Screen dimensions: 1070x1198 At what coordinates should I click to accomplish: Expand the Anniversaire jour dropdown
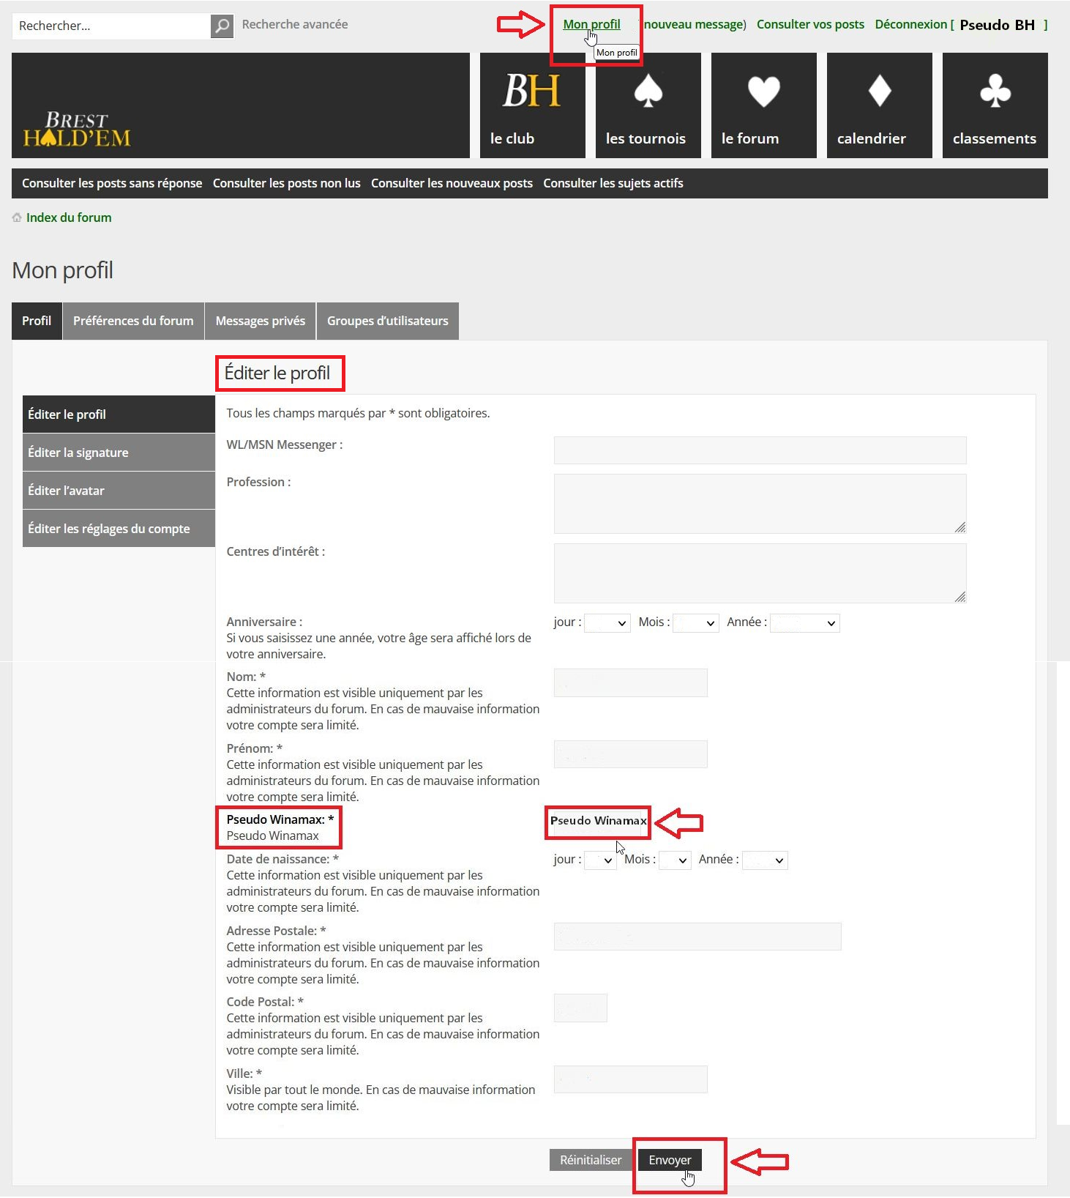point(607,623)
